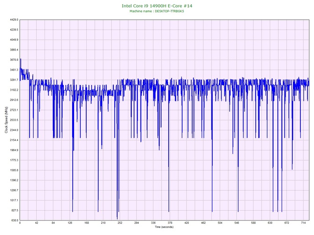Click the 4429.0 y-axis value
Screen dimensions: 314x235
coord(14,20)
